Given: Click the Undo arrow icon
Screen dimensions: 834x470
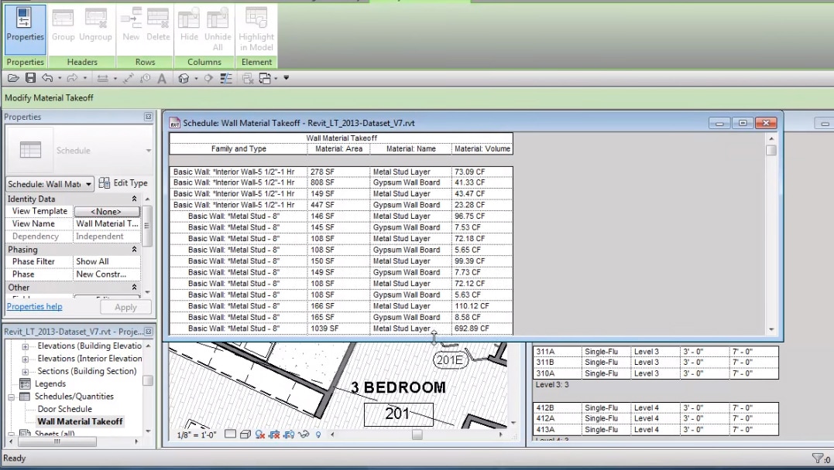Looking at the screenshot, I should (47, 78).
